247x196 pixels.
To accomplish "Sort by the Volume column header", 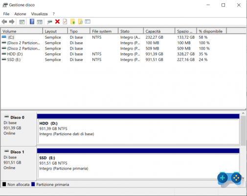I will (22, 31).
